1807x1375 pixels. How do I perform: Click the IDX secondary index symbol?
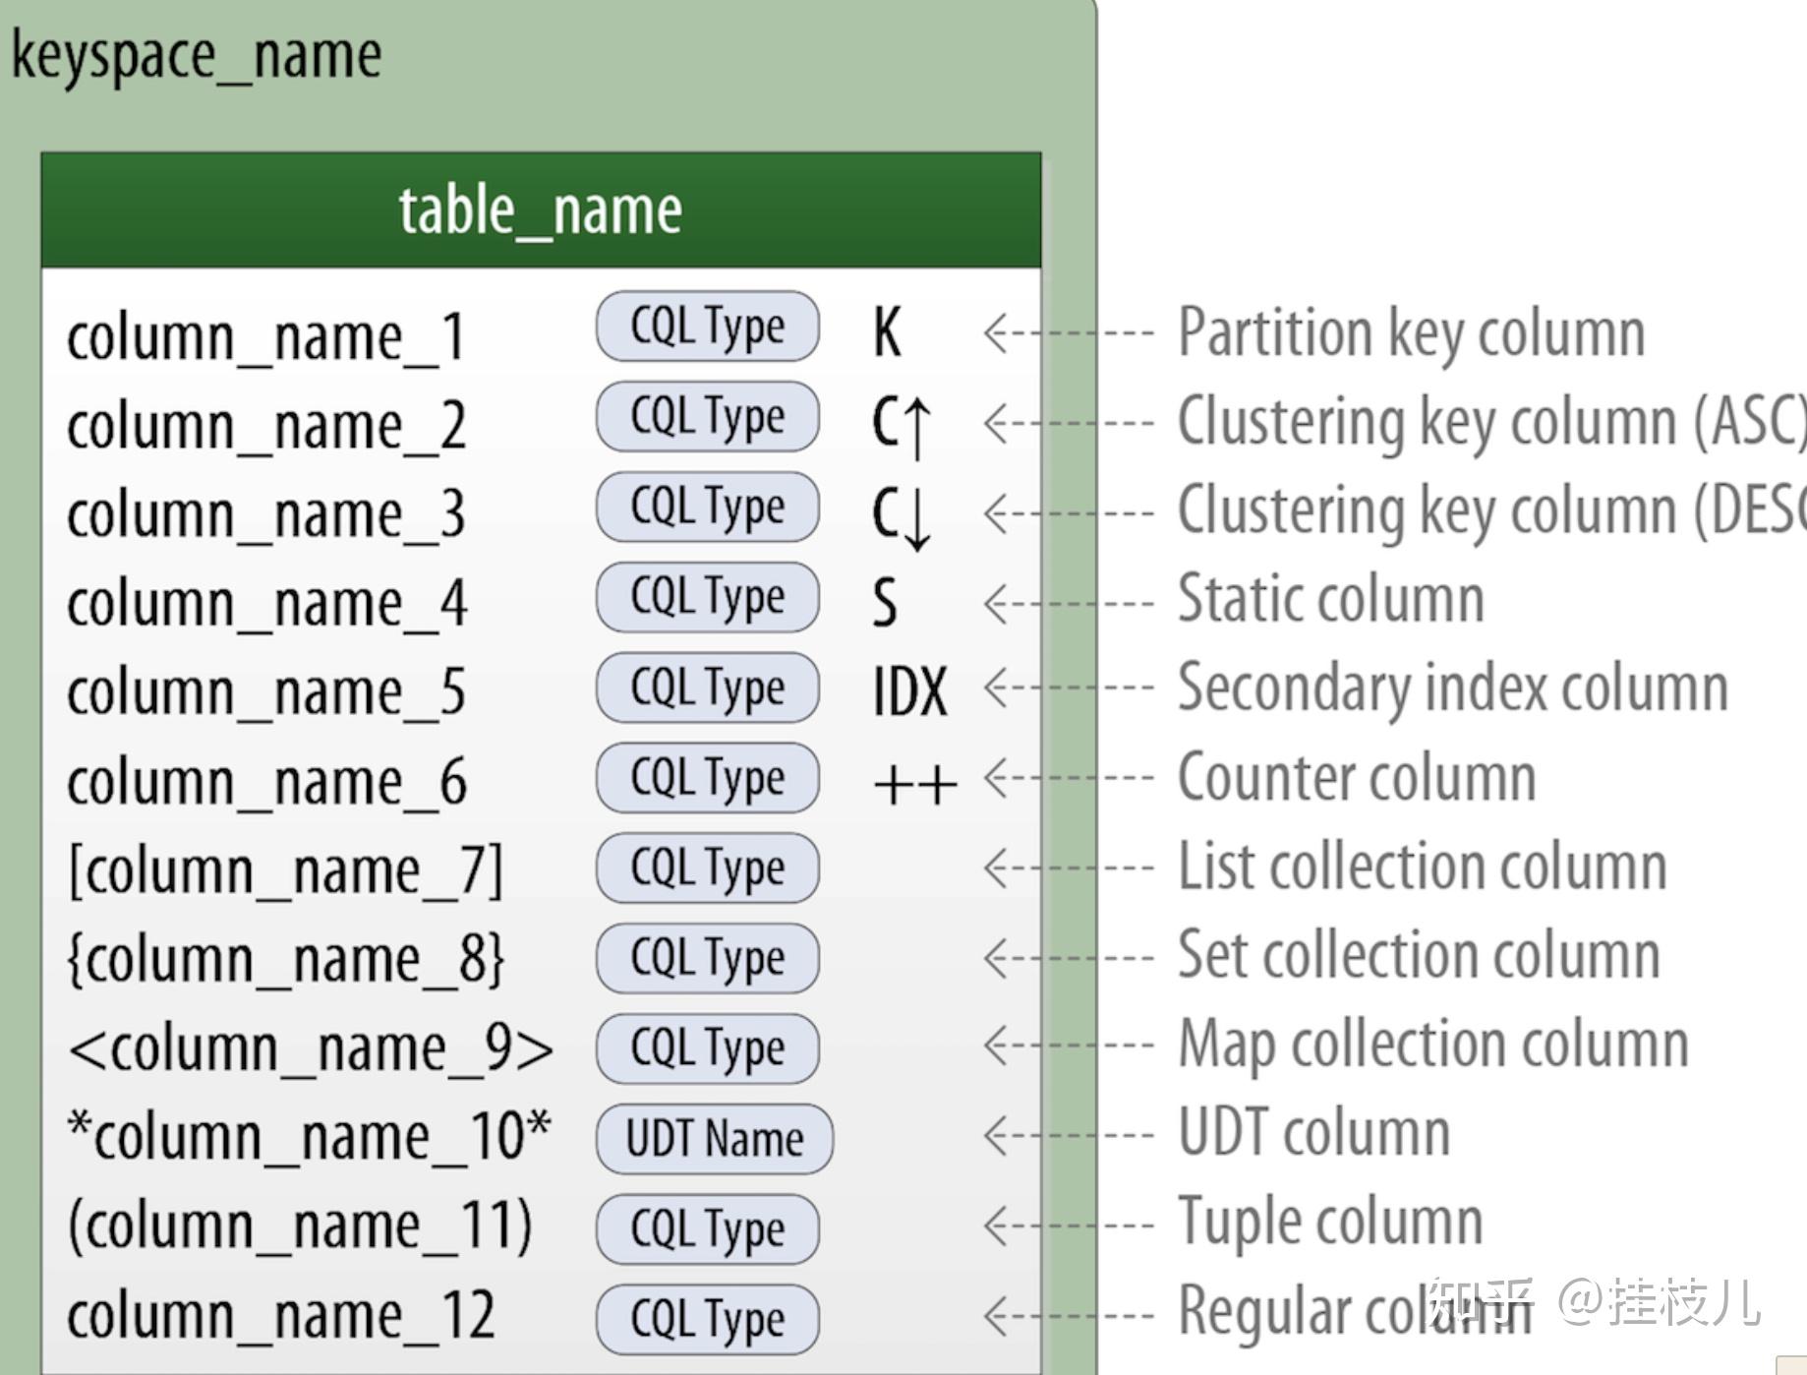coord(910,691)
